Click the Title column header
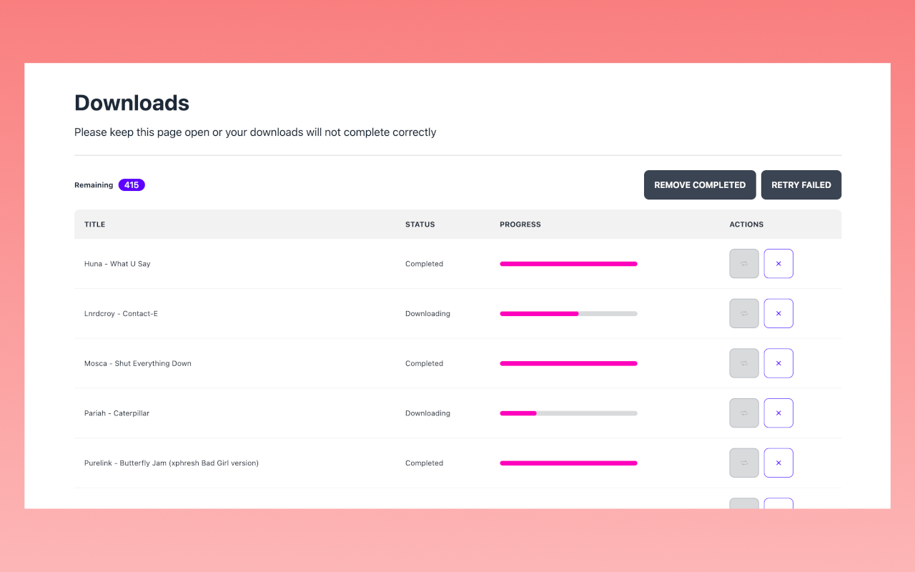Viewport: 915px width, 572px height. (x=94, y=225)
